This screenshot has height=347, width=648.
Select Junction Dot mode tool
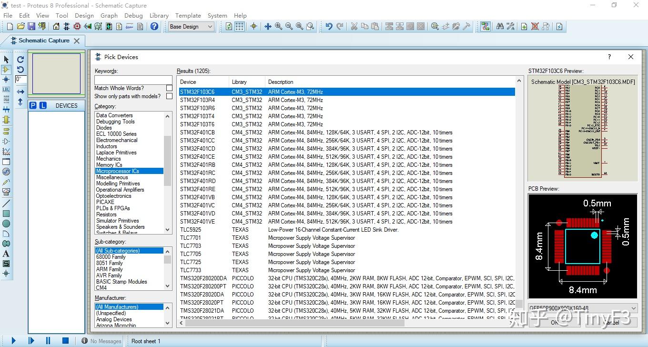6,80
